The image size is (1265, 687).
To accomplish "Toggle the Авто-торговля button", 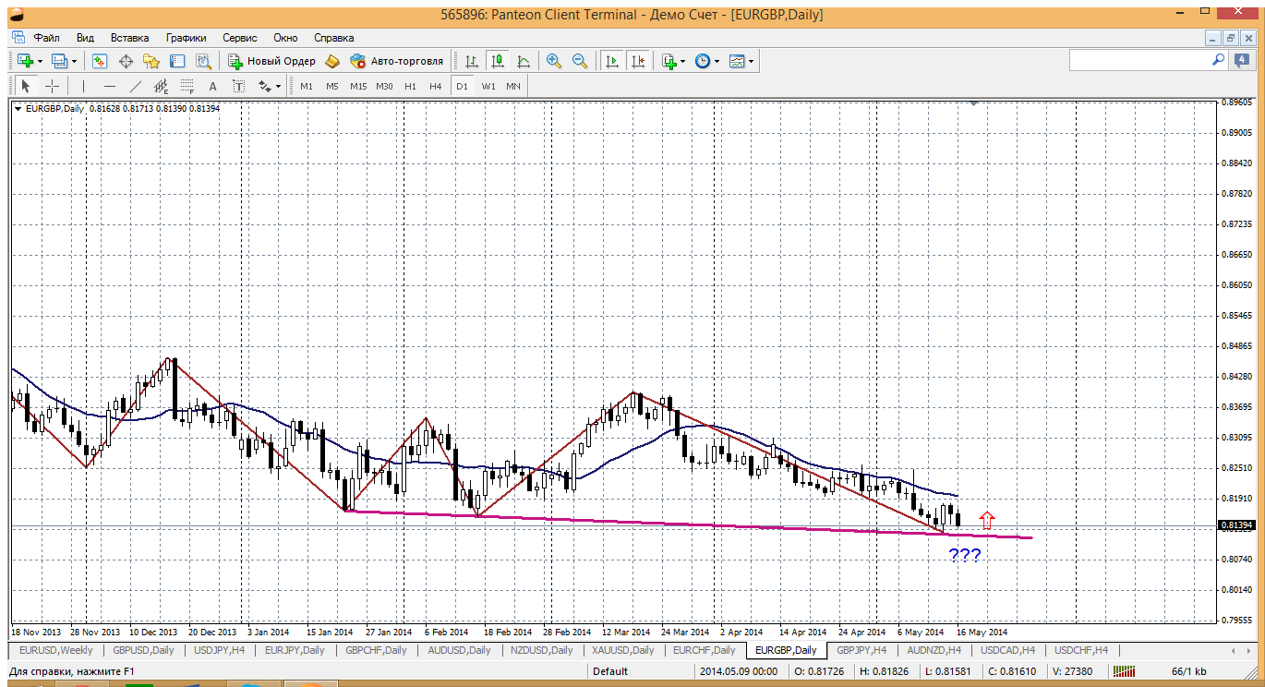I will click(397, 61).
